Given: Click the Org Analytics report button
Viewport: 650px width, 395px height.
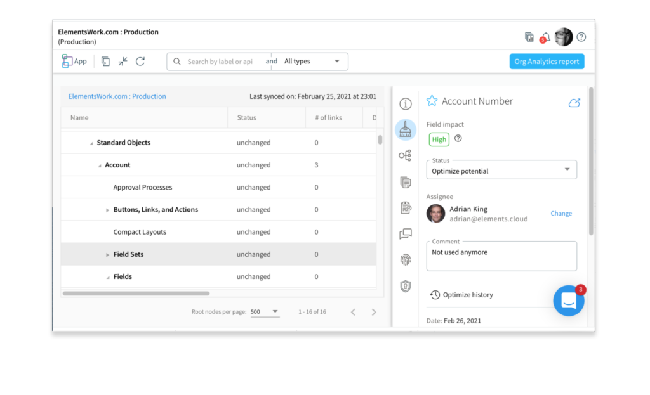Looking at the screenshot, I should tap(547, 62).
